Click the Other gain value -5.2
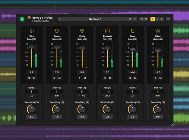Screen dimensions: 189x140 (158, 72)
